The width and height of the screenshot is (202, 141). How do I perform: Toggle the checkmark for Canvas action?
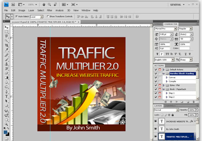pos(156,77)
